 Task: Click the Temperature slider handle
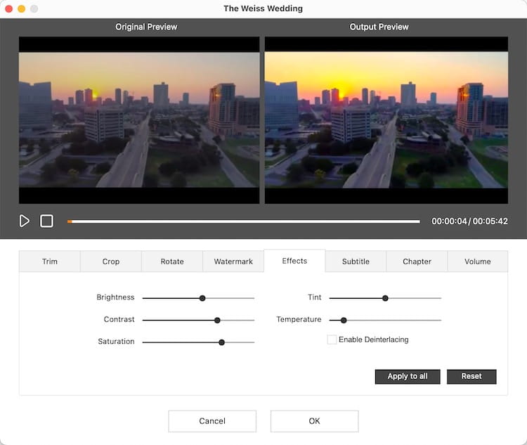coord(344,320)
